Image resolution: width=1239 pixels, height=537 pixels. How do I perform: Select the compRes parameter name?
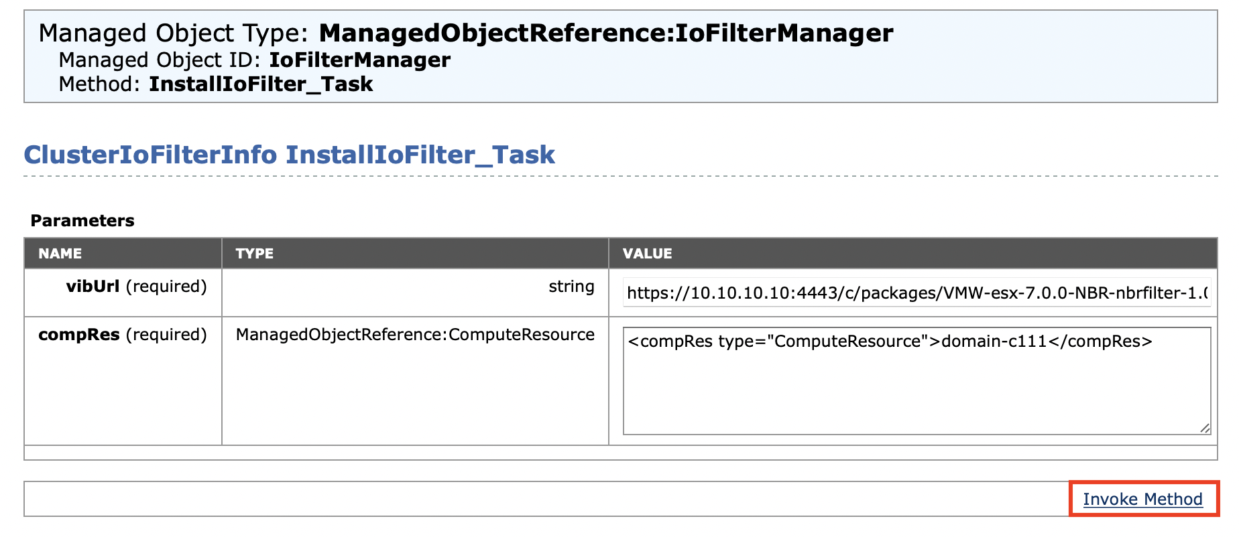[79, 335]
